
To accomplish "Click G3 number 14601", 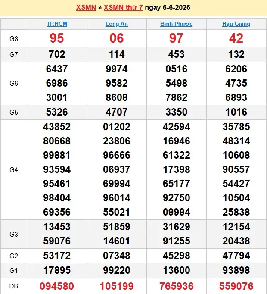I will (x=117, y=241).
